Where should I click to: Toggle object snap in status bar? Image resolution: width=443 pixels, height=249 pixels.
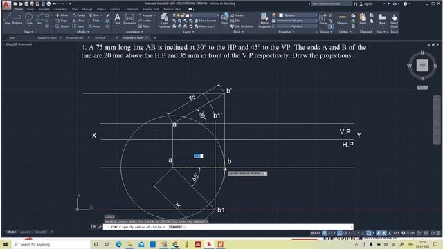point(369,233)
